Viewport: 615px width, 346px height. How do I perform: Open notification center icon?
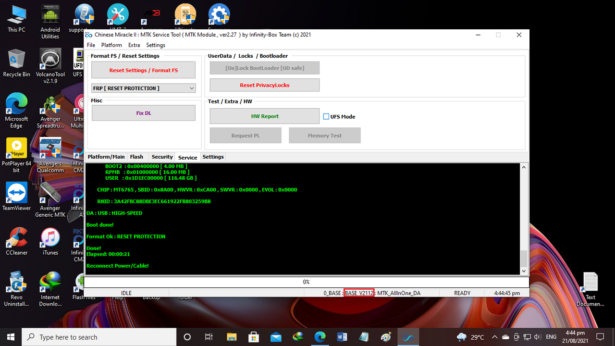point(600,337)
